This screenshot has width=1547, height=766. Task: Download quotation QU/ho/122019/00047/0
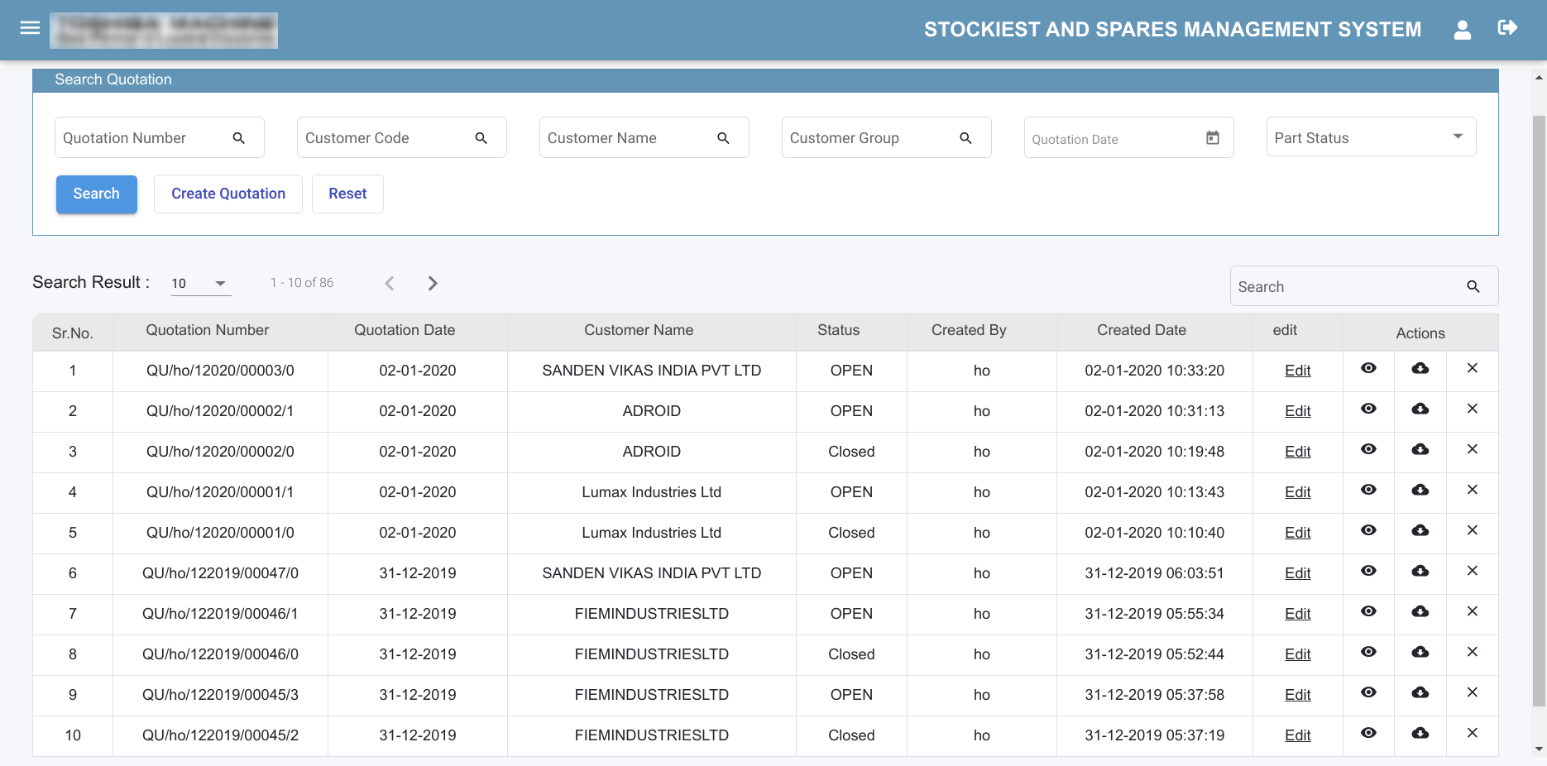click(x=1420, y=571)
